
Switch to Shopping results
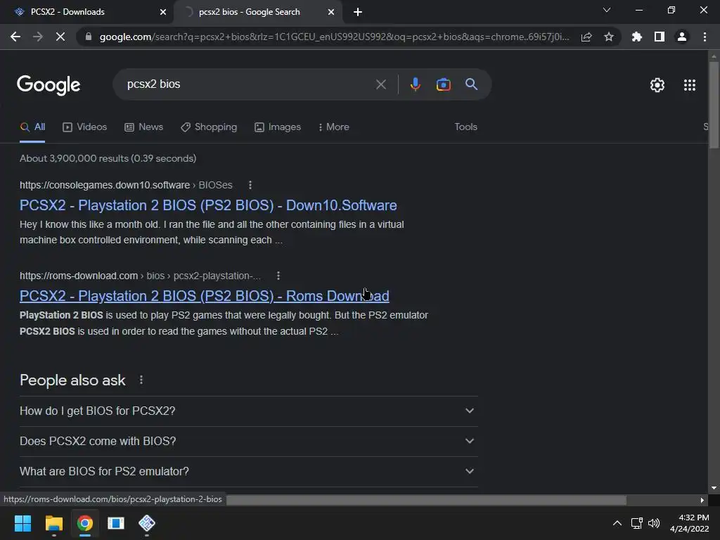209,127
